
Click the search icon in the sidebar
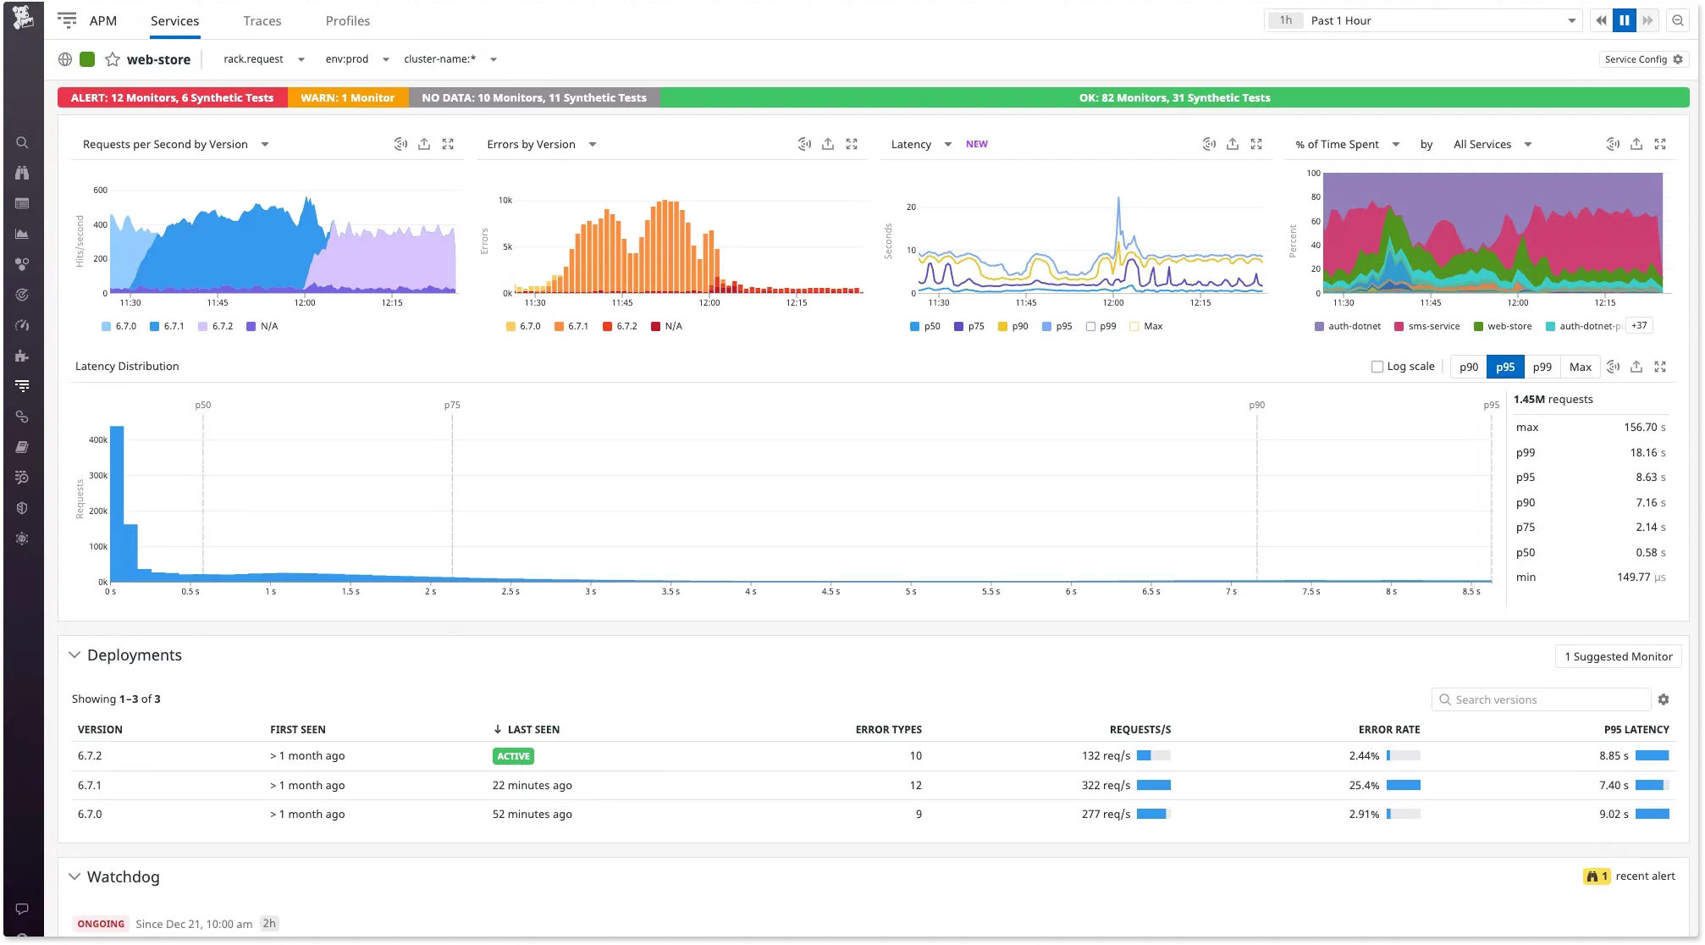click(22, 142)
